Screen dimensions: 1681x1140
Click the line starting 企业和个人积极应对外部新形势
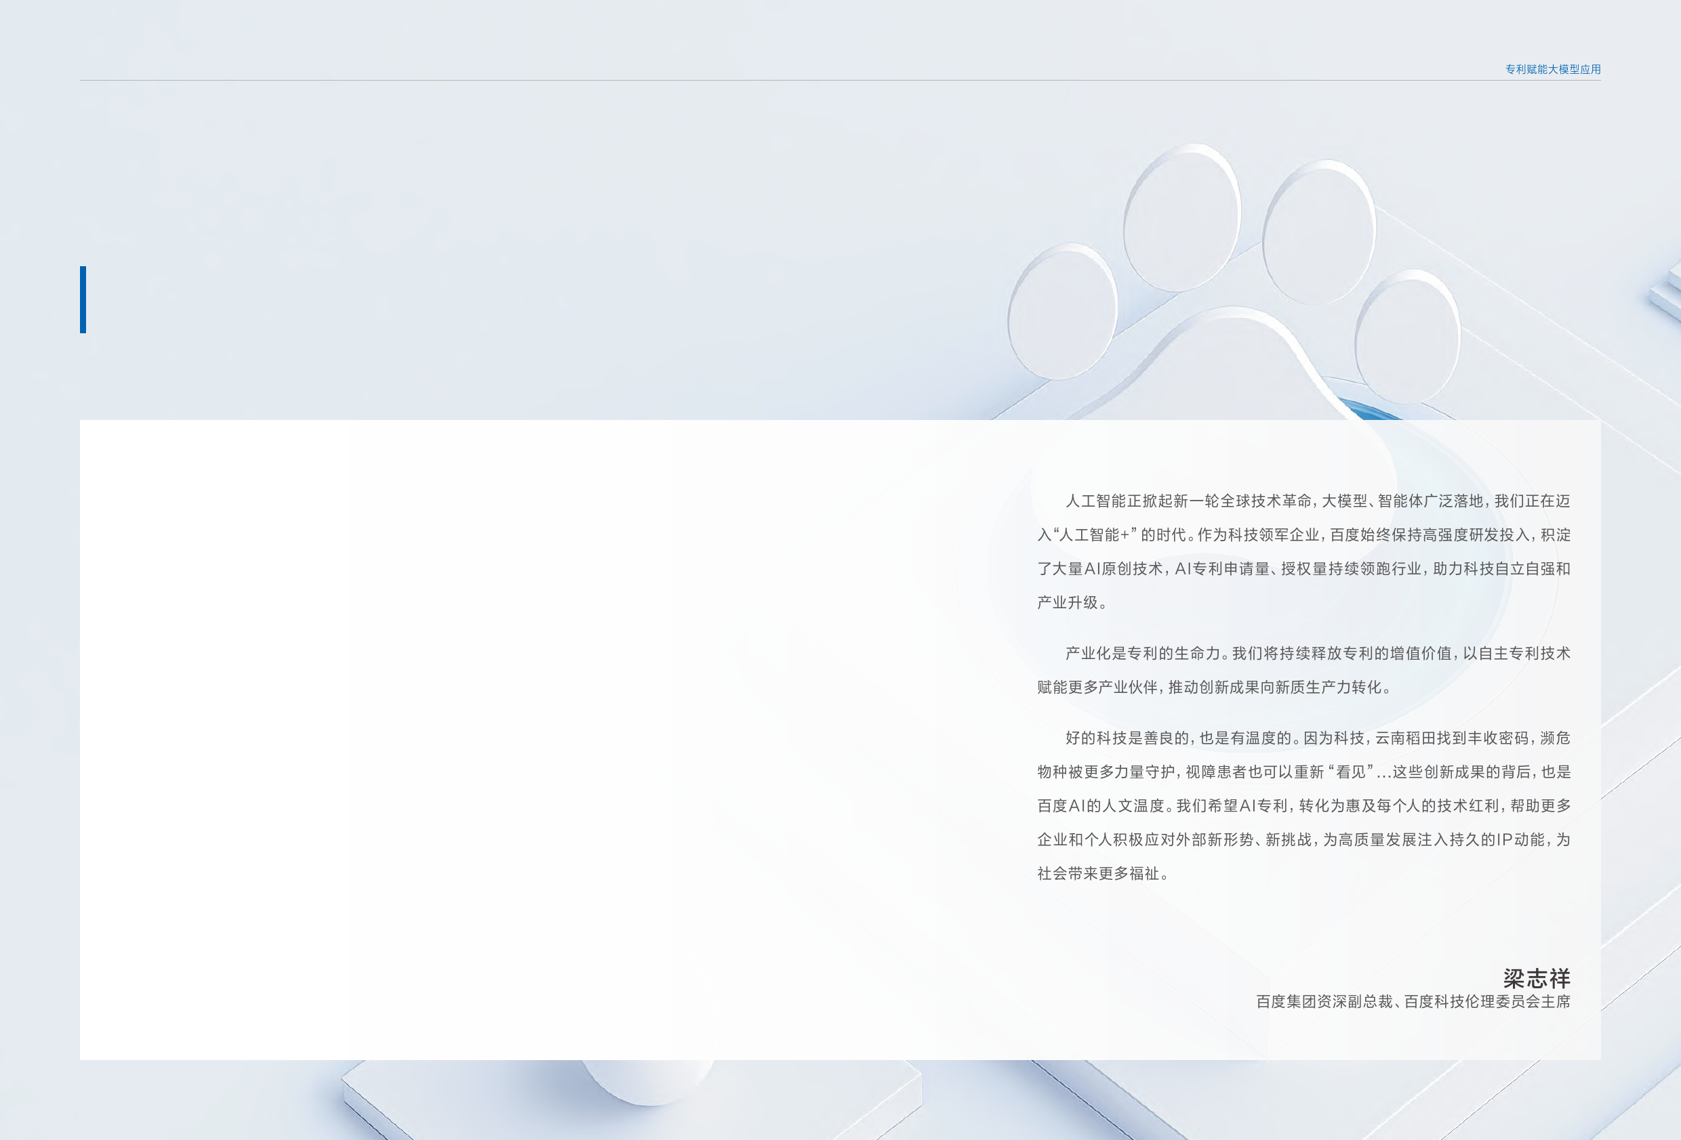click(1303, 839)
